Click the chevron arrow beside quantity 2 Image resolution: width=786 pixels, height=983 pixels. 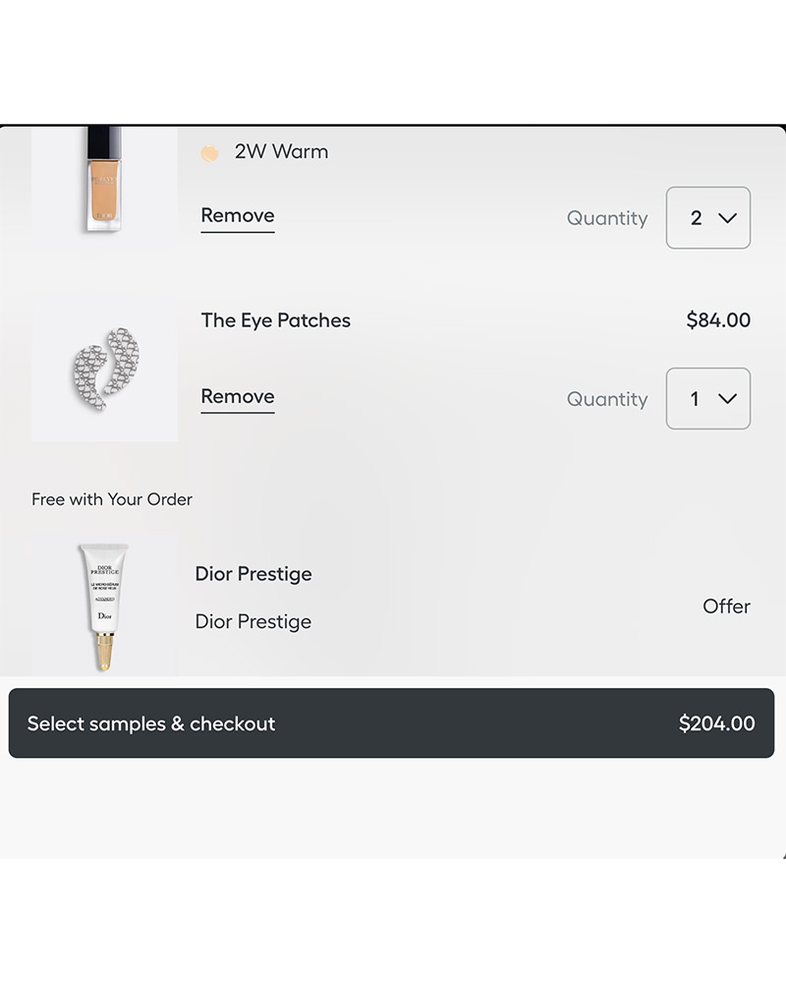(727, 218)
